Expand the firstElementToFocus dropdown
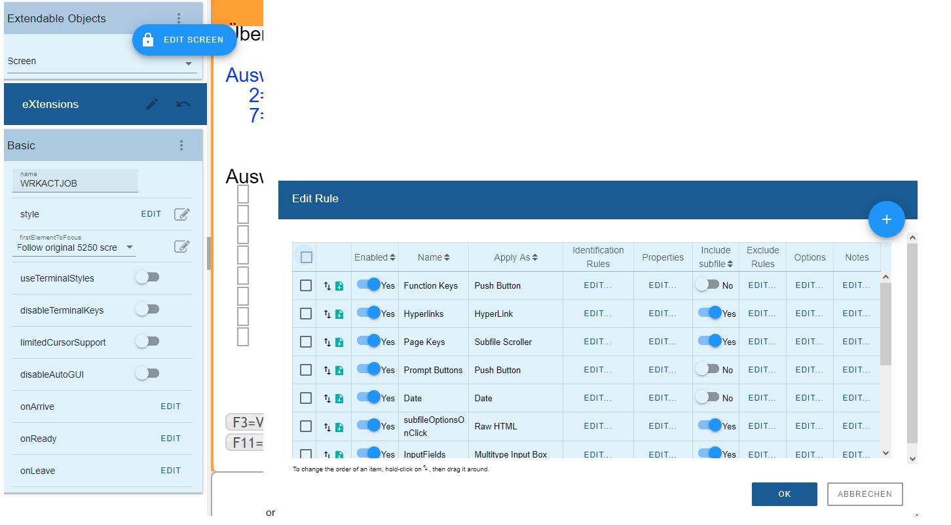Screen dimensions: 951x525 click(130, 247)
